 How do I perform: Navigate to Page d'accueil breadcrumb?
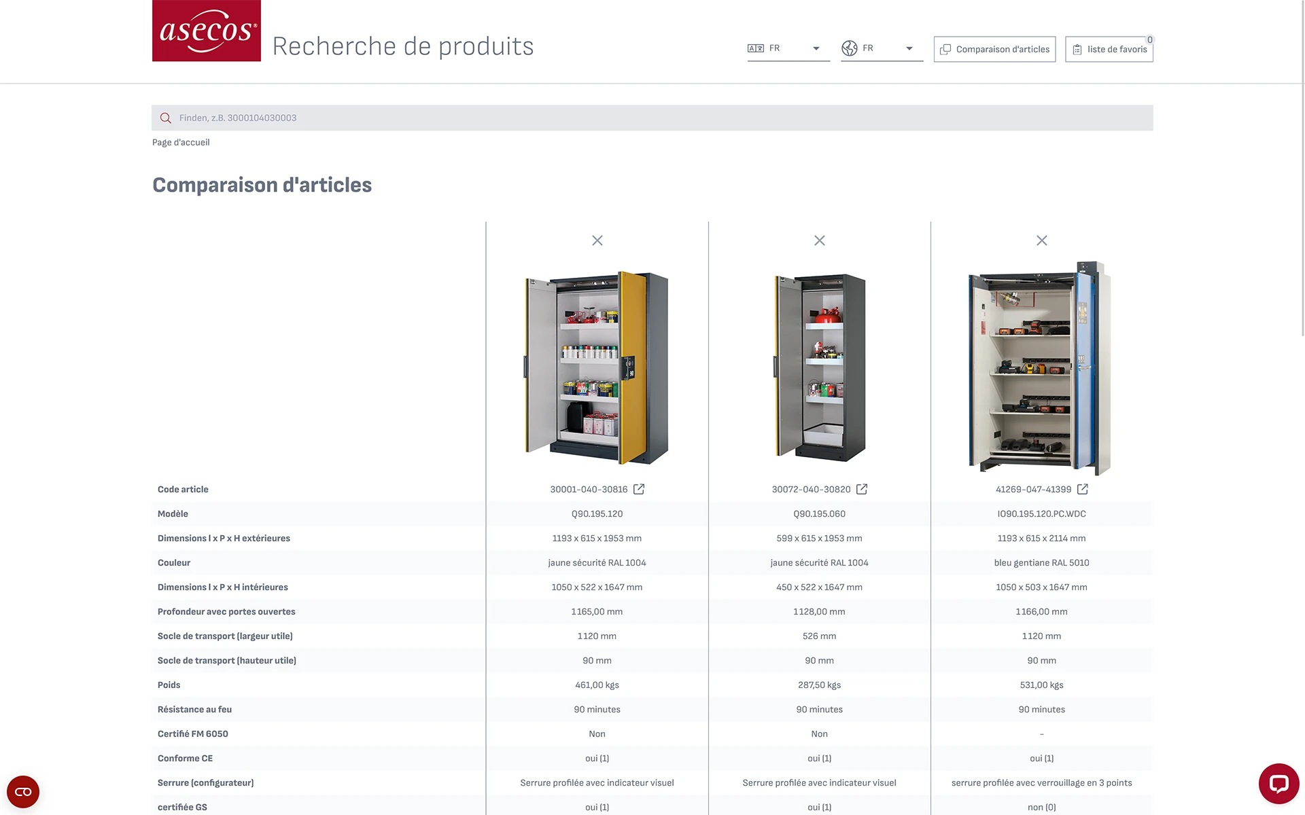click(x=181, y=142)
